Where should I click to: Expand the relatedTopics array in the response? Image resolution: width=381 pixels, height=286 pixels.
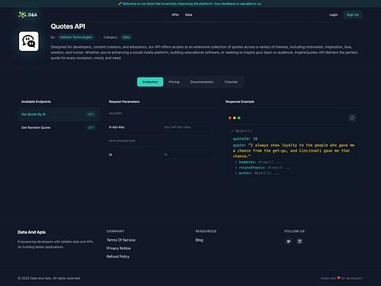click(x=236, y=168)
